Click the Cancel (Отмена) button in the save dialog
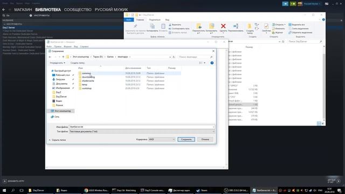This screenshot has width=345, height=194. (x=205, y=139)
